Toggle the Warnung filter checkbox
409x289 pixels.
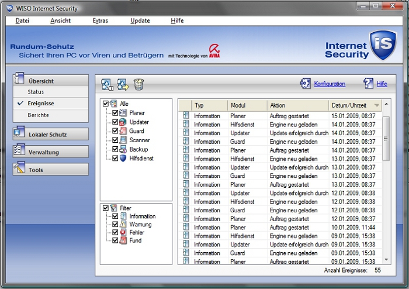(115, 225)
